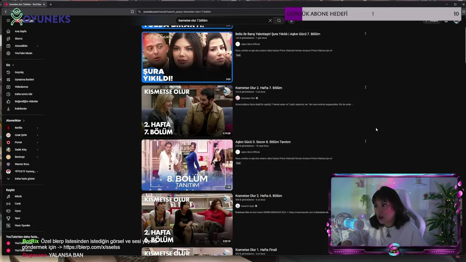Play the 8. Bölüm Tanıtım thumbnail
This screenshot has width=466, height=262.
[x=187, y=165]
